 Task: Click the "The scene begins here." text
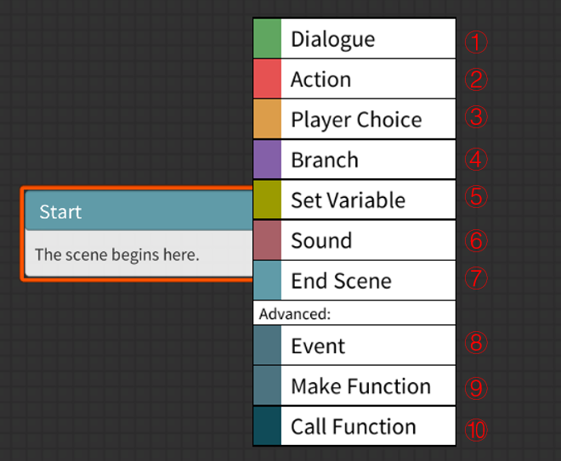click(x=117, y=254)
